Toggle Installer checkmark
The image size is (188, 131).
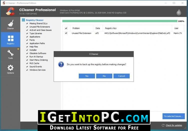(x=27, y=50)
